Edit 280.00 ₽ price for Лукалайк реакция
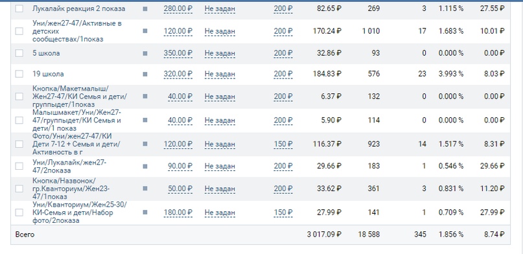Screen dimensions: 523x254 178,9
